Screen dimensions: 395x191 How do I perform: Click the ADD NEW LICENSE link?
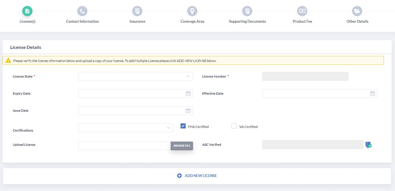coord(201,176)
